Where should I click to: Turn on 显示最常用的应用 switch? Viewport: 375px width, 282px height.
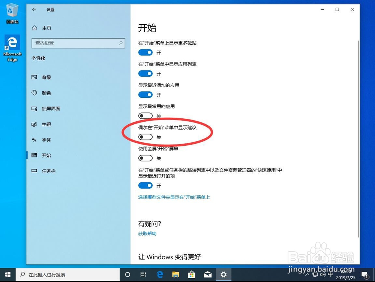coord(145,116)
